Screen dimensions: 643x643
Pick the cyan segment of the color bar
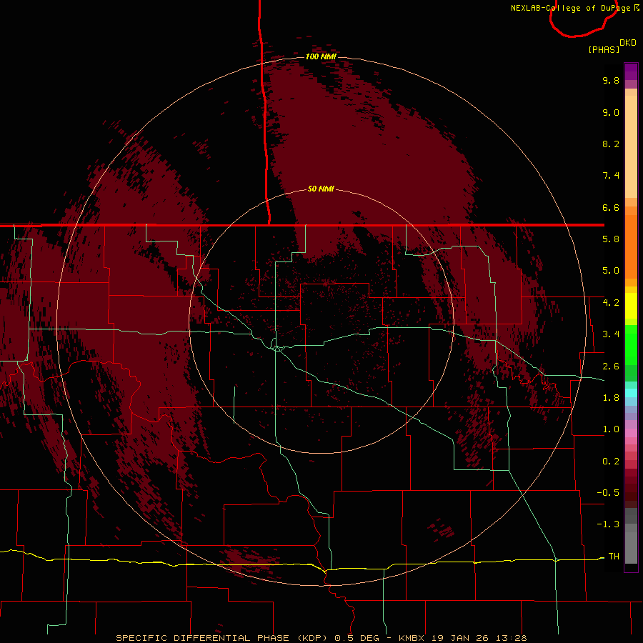(x=631, y=393)
